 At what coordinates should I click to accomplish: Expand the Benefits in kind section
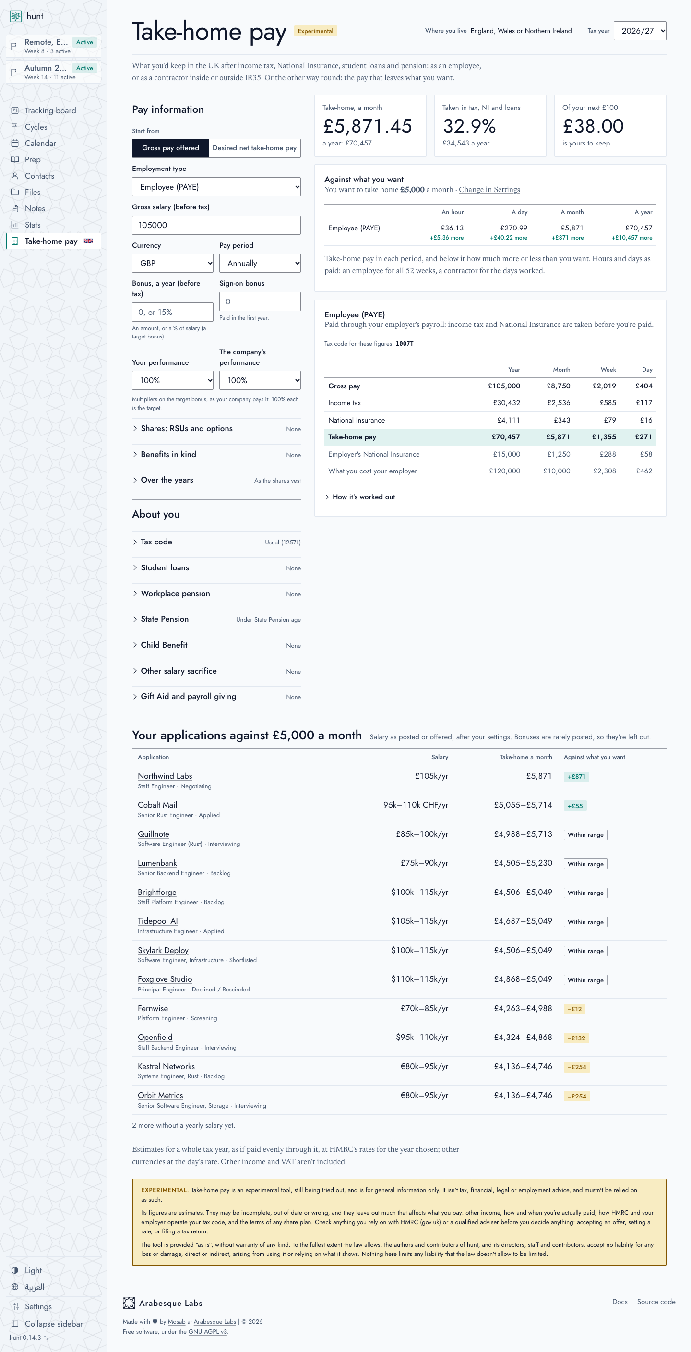coord(216,455)
